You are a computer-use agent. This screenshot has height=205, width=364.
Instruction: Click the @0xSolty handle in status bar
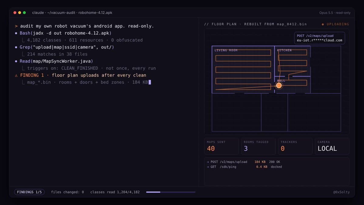point(341,192)
